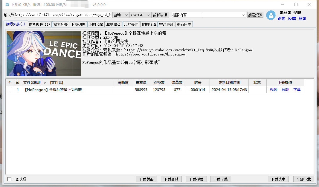Click the 文件名规则 column header
The width and height of the screenshot is (319, 187).
tap(68, 83)
